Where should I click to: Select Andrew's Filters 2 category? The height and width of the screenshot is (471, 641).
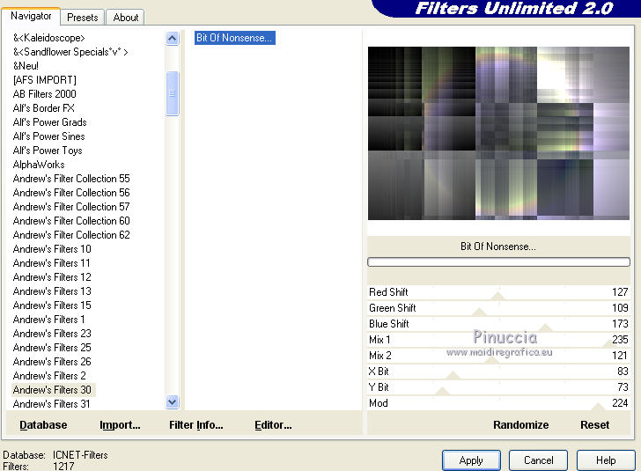point(49,375)
